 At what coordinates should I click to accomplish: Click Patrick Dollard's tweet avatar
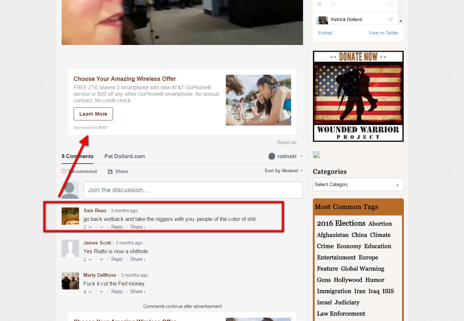322,20
